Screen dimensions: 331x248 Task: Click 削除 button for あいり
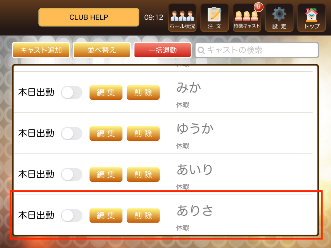coord(143,174)
